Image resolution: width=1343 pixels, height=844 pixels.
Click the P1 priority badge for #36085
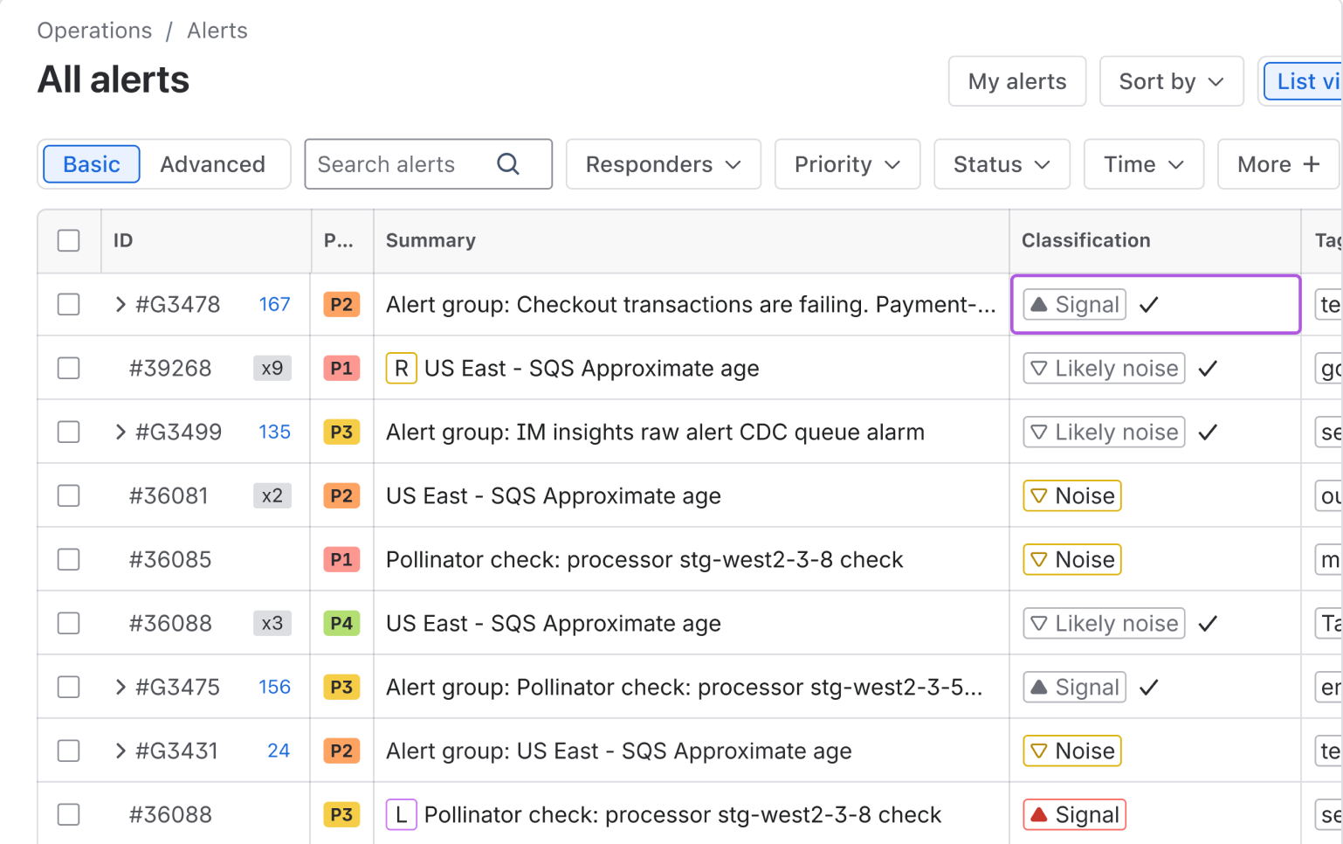[341, 560]
